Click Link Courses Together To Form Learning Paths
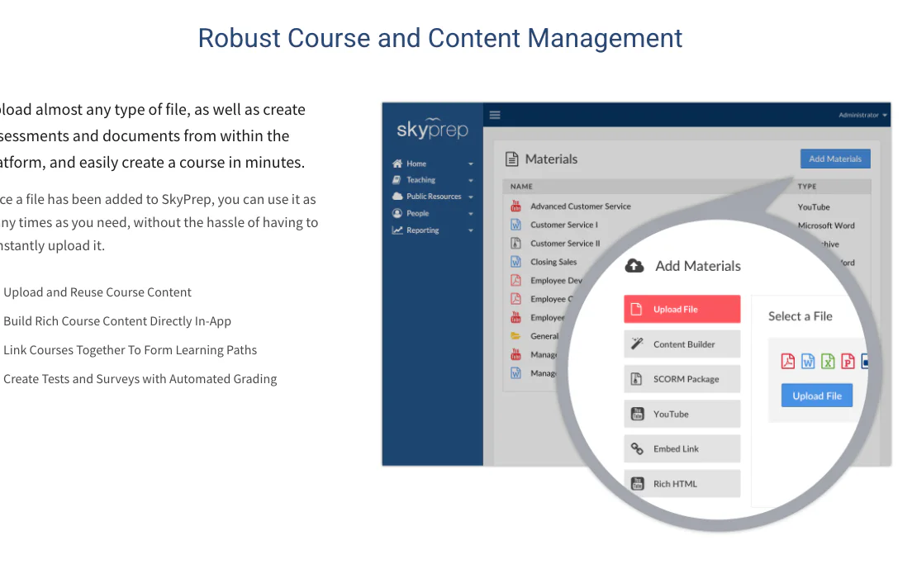 point(131,349)
